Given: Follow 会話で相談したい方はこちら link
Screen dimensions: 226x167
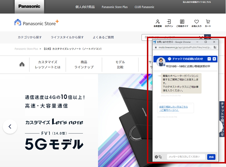Looking at the screenshot, I should [x=174, y=108].
